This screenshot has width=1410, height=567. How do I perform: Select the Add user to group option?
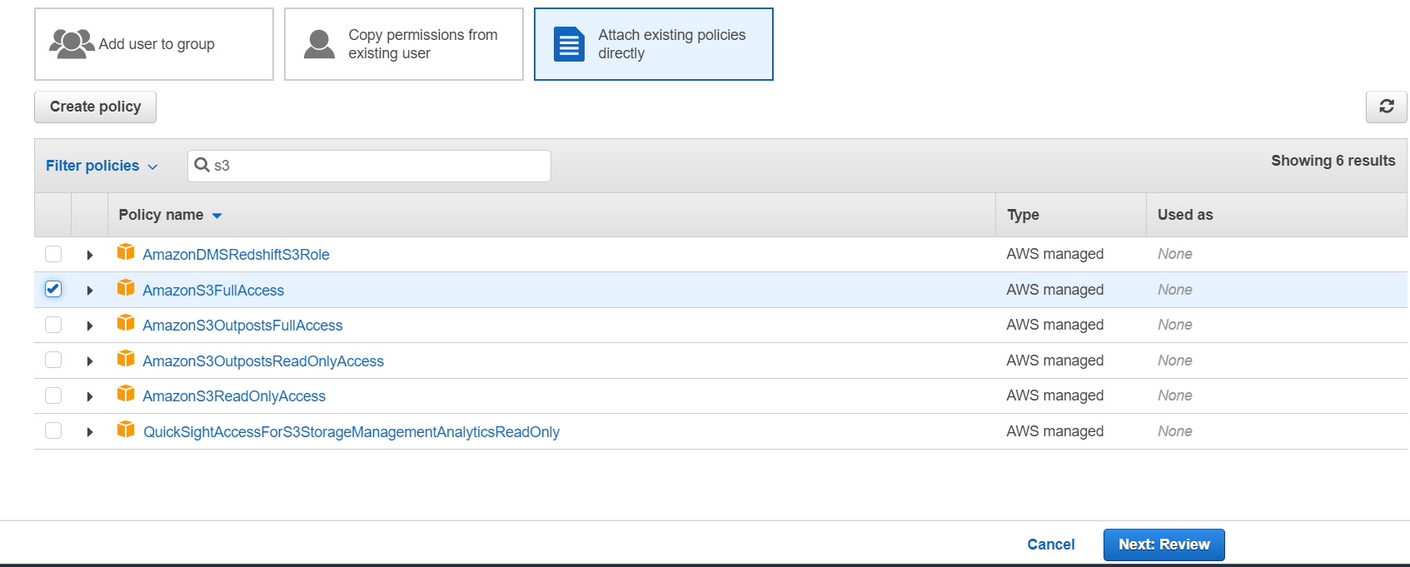click(154, 44)
